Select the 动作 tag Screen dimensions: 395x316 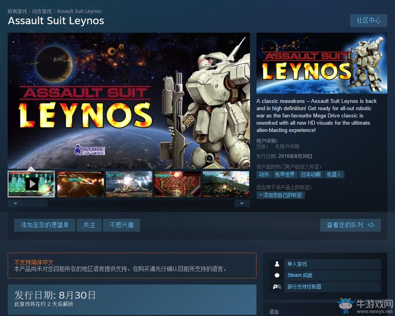point(264,174)
